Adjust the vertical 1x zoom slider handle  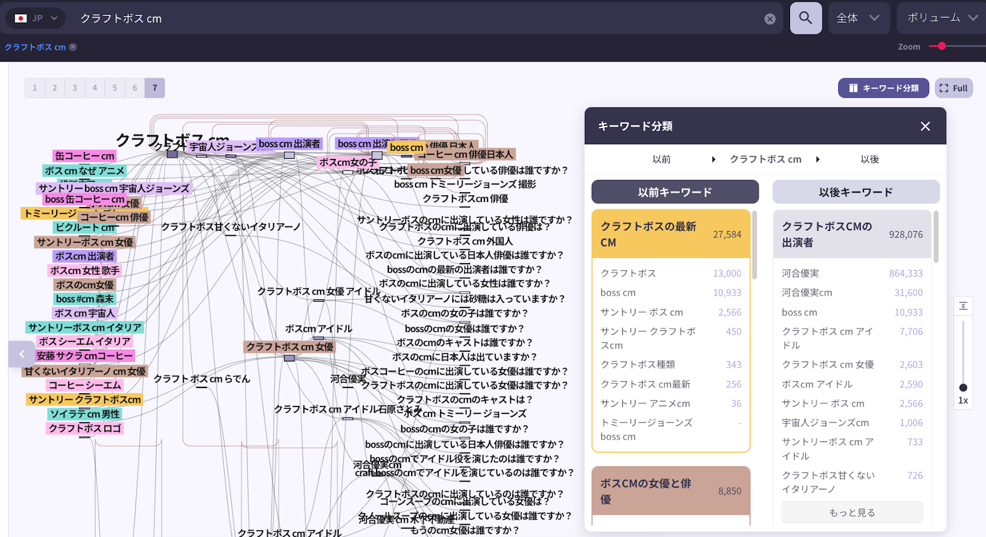click(x=963, y=387)
